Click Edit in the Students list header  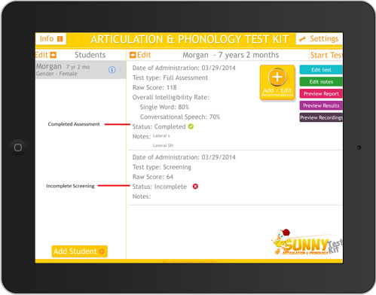coord(46,55)
